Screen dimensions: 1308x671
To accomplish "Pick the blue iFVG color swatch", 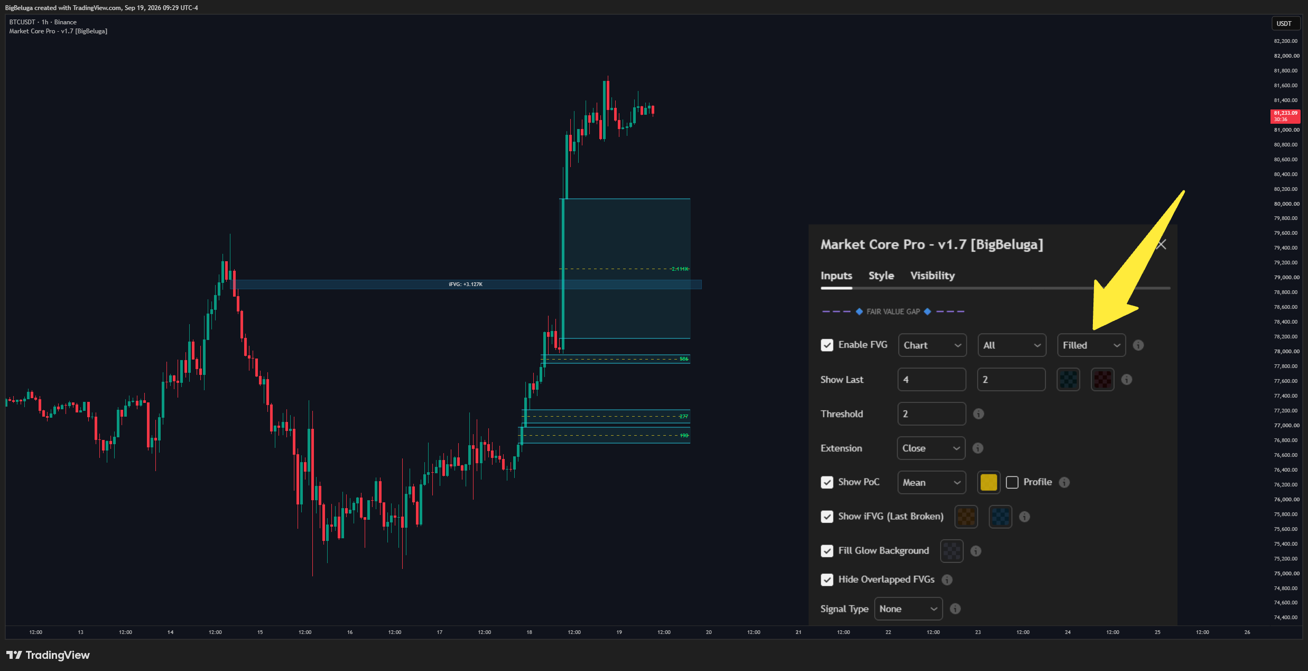I will point(1000,517).
